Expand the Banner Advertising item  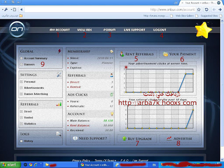coord(21,94)
